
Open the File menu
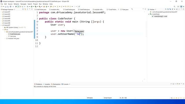pos(2,4)
